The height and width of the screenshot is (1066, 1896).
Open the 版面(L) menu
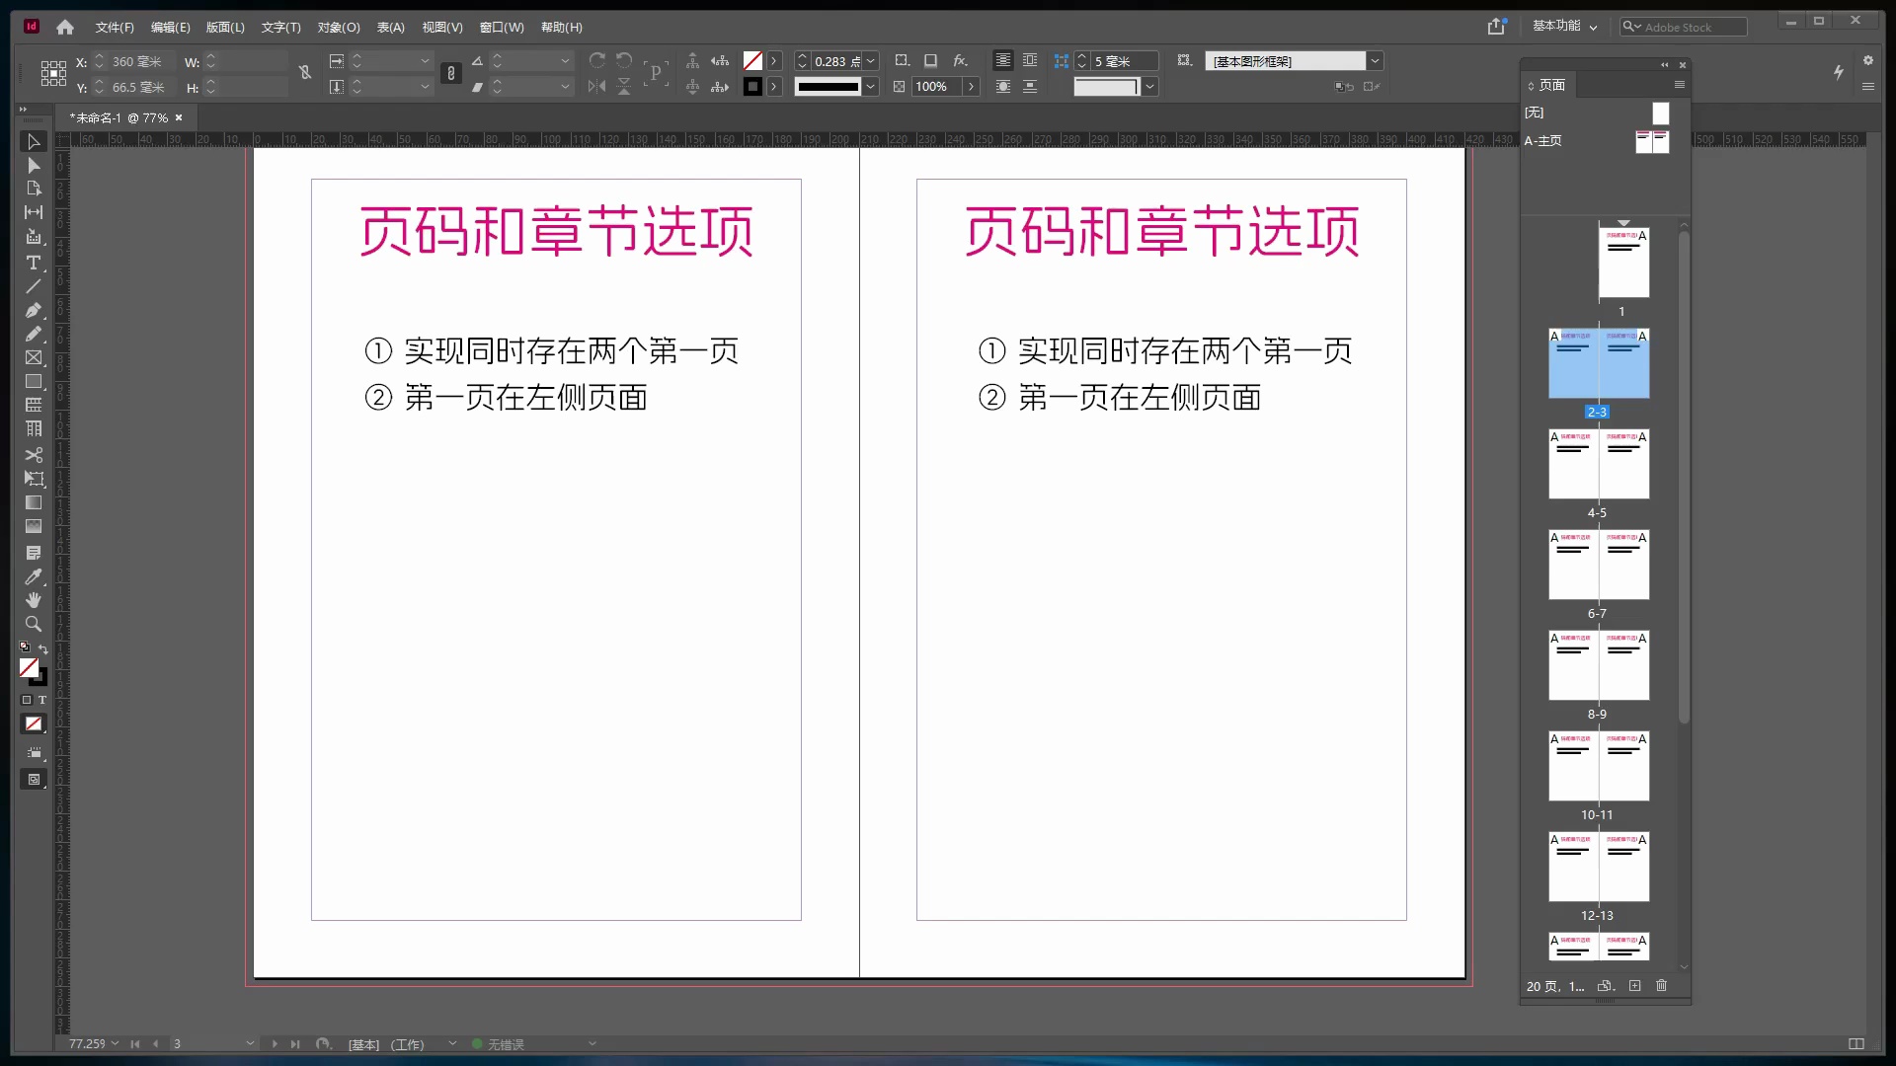point(225,28)
